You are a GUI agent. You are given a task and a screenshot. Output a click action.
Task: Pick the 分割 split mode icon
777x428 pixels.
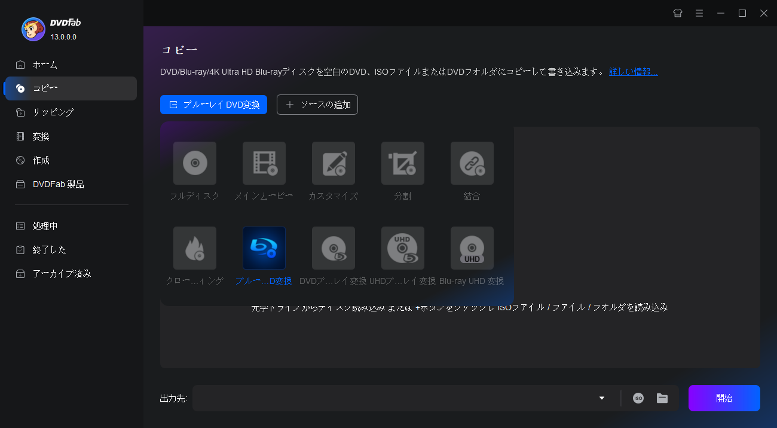[x=403, y=163]
